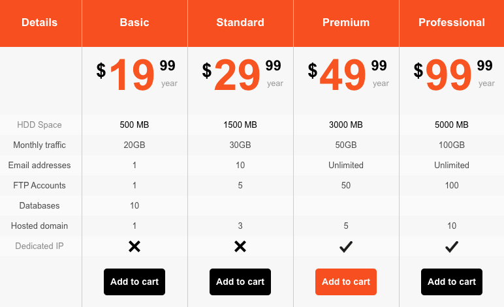Click the Monthly traffic row label
Screen dimensions: 504x307
tap(40, 145)
